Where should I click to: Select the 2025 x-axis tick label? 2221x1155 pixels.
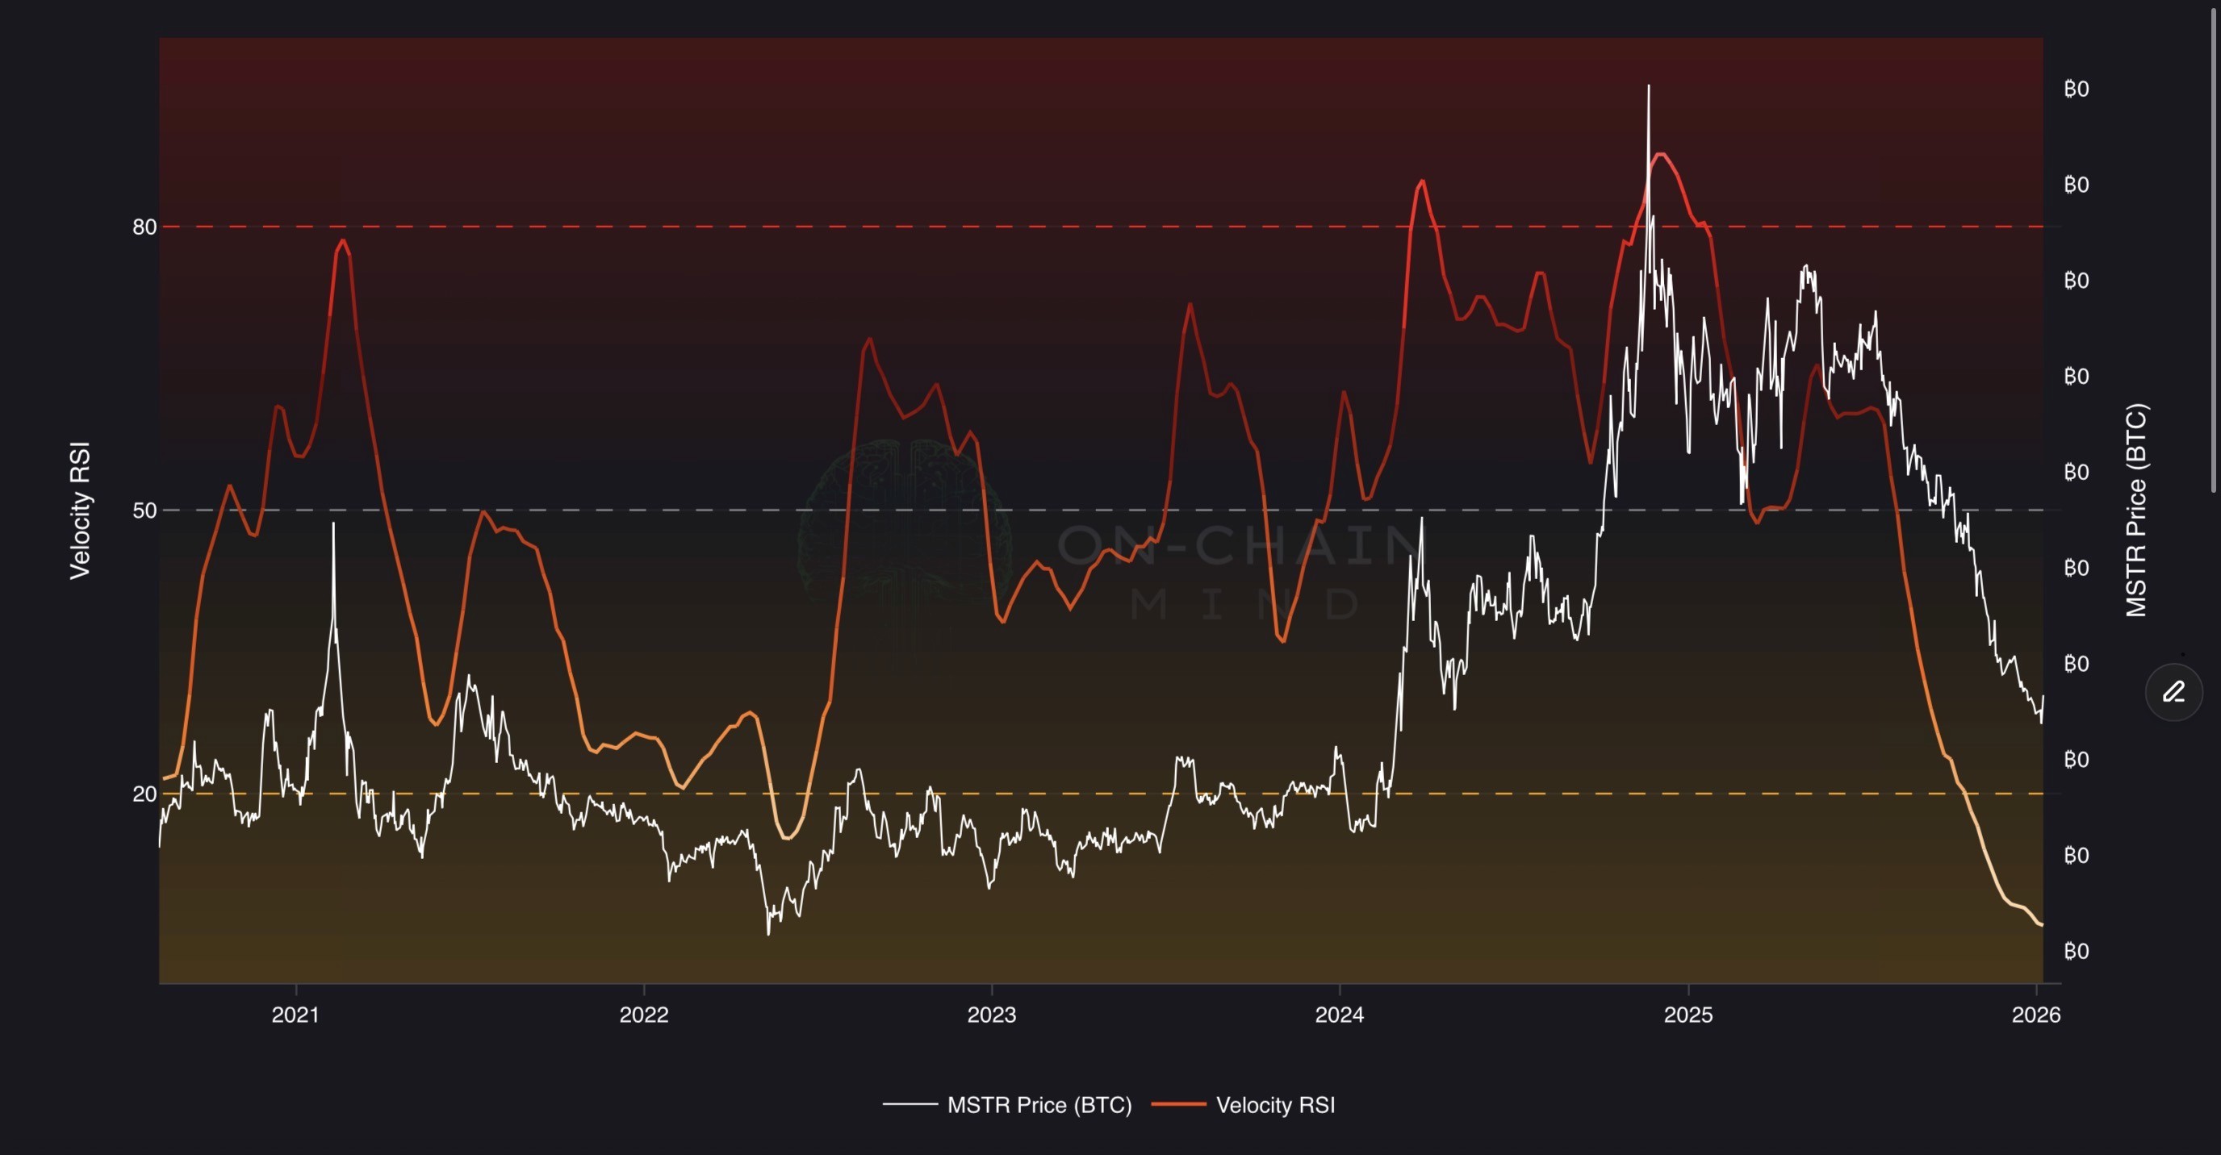(x=1688, y=1015)
